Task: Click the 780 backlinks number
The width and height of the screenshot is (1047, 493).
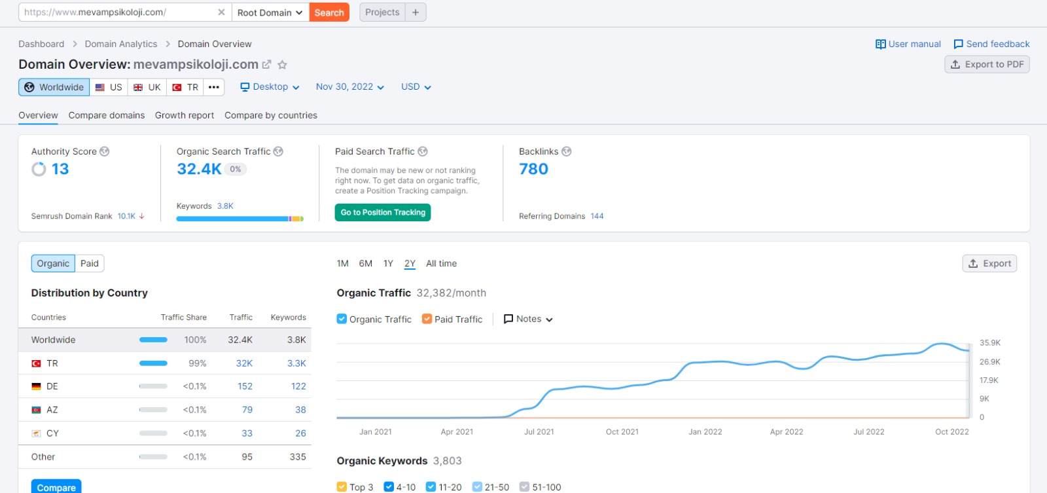Action: pyautogui.click(x=533, y=169)
